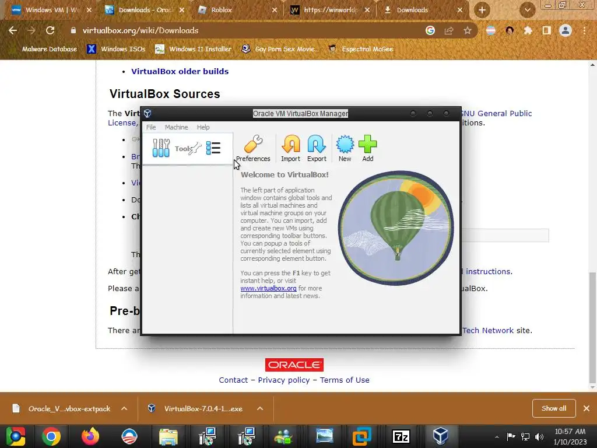The width and height of the screenshot is (597, 448).
Task: Open Espectral McGee bookmark
Action: (x=360, y=49)
